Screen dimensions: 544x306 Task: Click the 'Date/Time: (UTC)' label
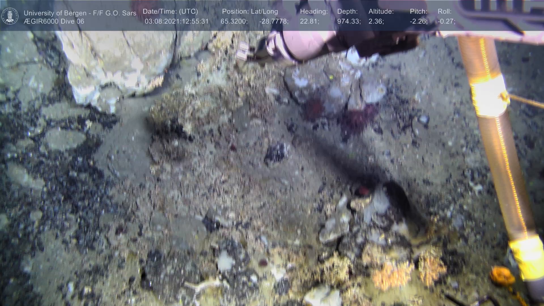(170, 12)
